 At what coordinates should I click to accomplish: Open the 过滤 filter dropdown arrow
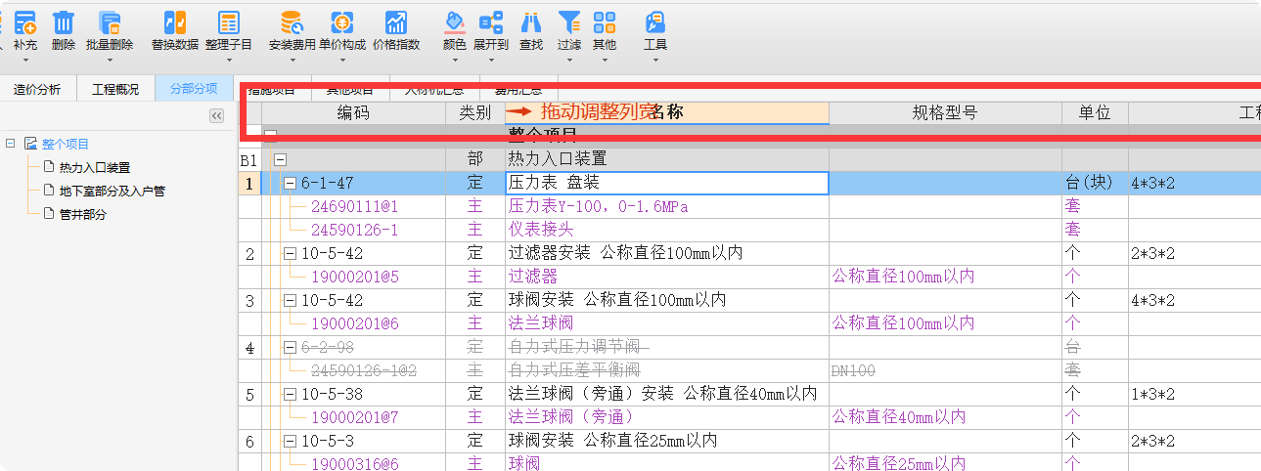[569, 59]
